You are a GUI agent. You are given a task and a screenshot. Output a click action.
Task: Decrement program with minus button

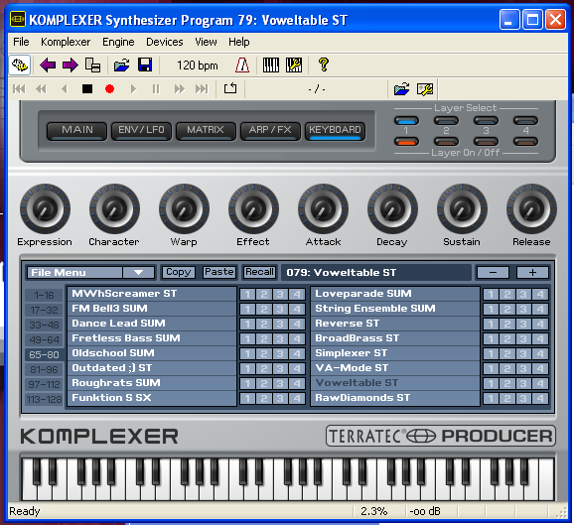493,273
